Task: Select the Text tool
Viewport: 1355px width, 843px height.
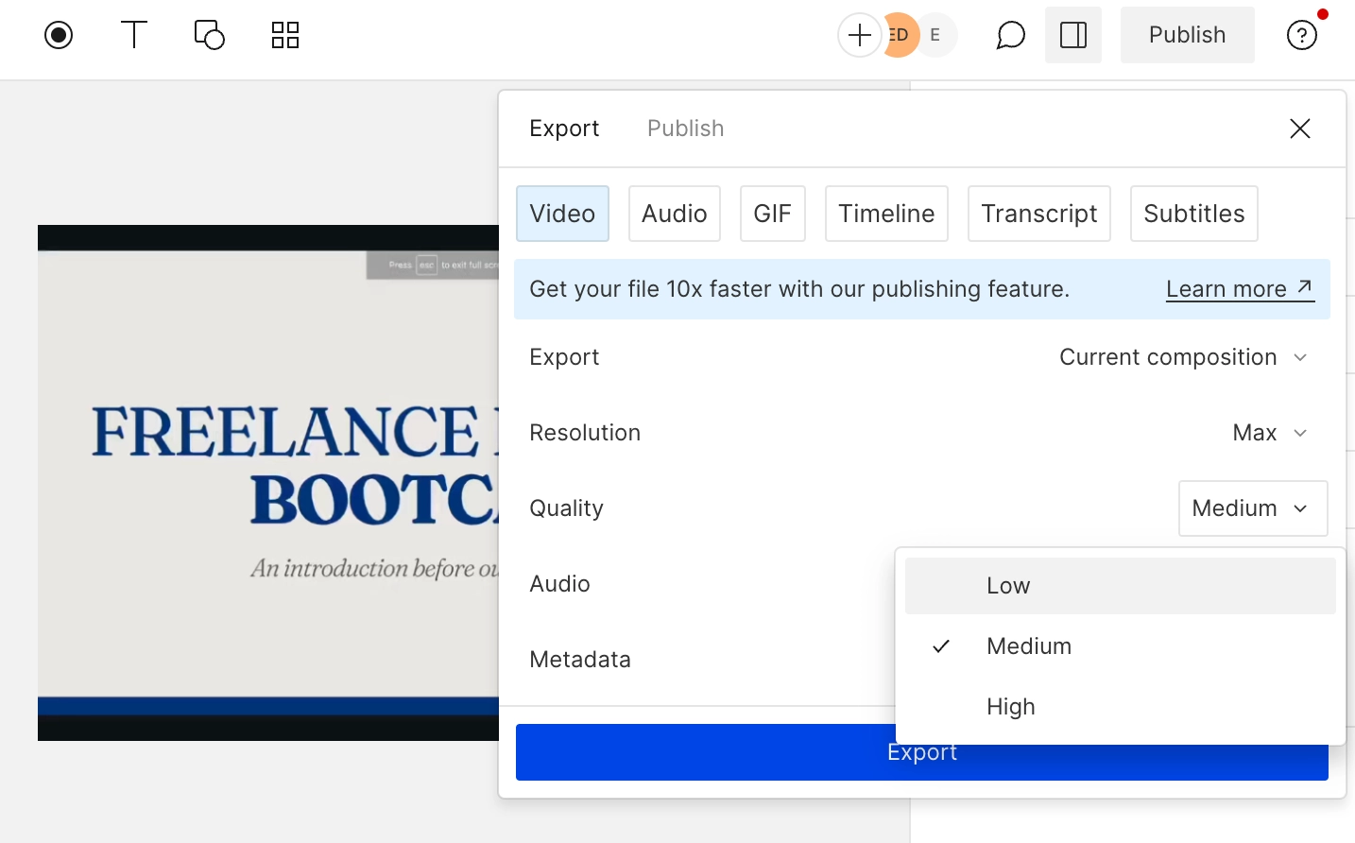Action: 134,35
